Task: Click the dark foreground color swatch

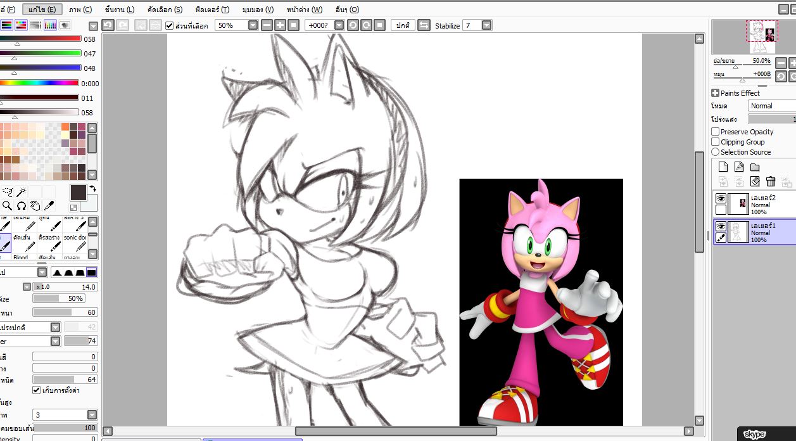Action: (x=79, y=193)
